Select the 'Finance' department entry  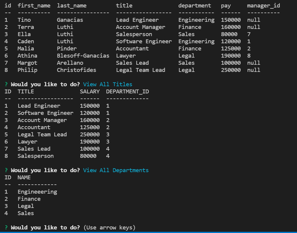pyautogui.click(x=29, y=199)
